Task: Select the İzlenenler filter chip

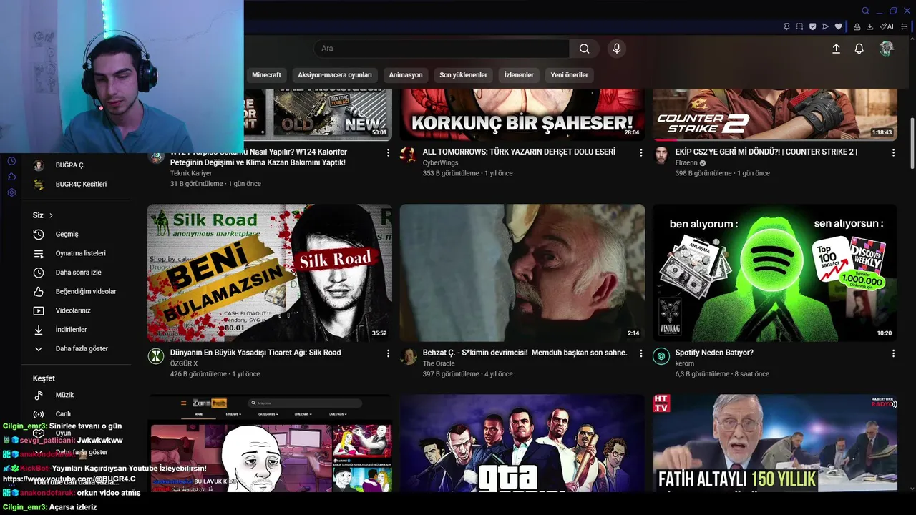Action: pos(519,75)
